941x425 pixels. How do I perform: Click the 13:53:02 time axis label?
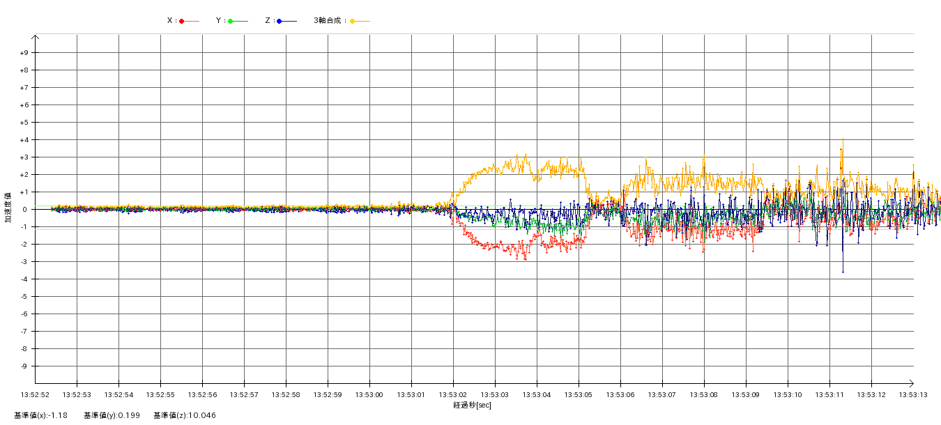453,395
